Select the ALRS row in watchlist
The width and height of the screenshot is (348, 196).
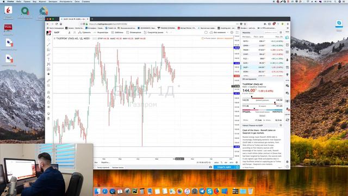[262, 63]
